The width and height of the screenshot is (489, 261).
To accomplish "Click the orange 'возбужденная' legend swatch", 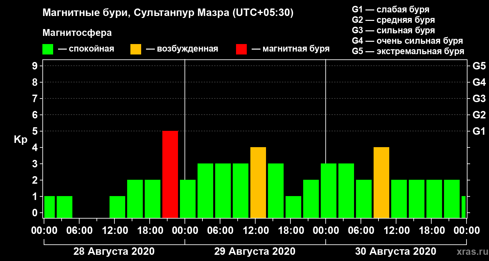I will (136, 49).
